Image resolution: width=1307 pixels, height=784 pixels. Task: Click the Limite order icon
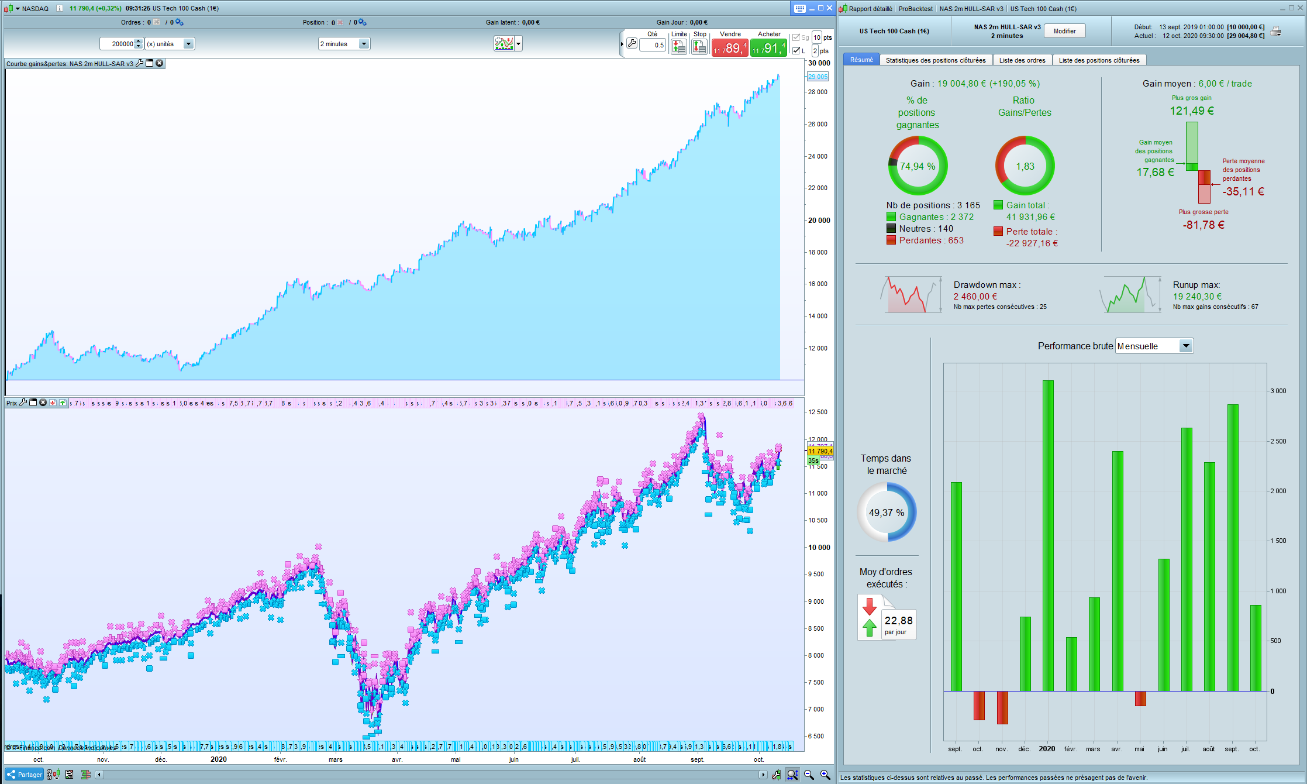coord(679,47)
